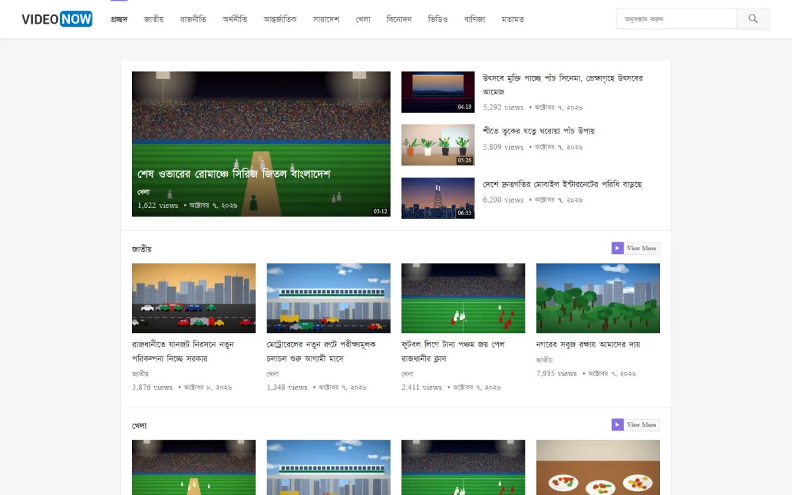Click the play icon beside জাতীয় View More

point(617,248)
